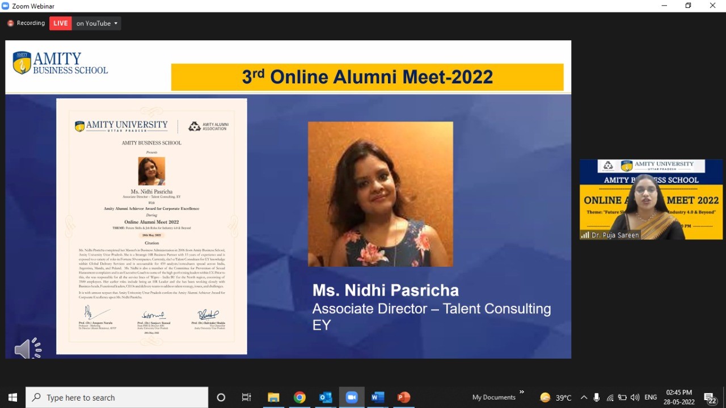This screenshot has width=726, height=408.
Task: Open the volume control in system tray
Action: pyautogui.click(x=635, y=397)
